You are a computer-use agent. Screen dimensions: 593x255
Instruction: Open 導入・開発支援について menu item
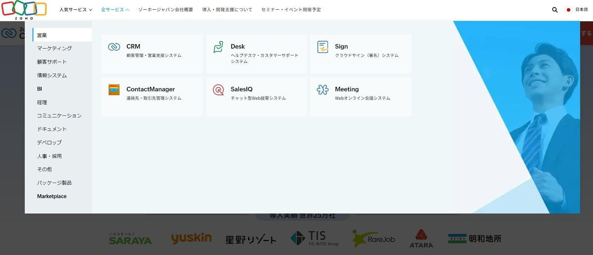pyautogui.click(x=227, y=10)
